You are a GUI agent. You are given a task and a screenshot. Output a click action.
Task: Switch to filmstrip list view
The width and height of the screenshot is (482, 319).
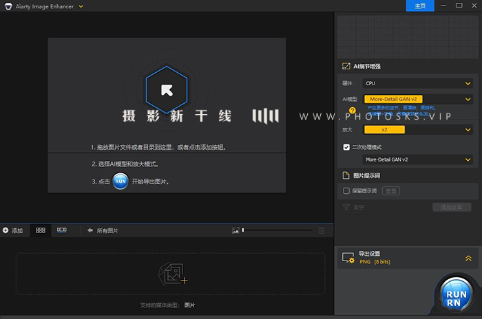click(x=61, y=230)
